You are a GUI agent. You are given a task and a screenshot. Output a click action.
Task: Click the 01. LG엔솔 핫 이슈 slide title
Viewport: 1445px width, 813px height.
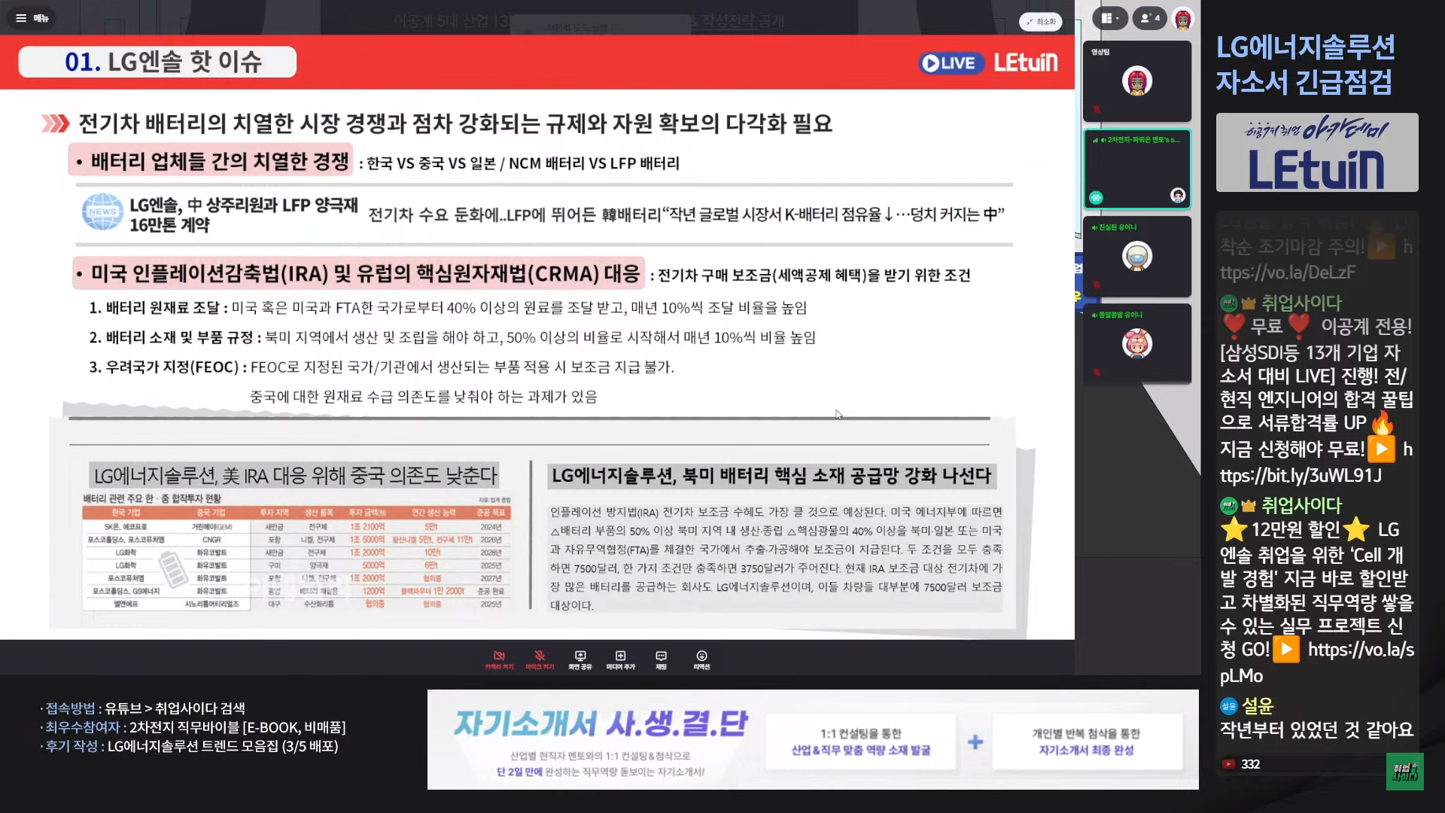[158, 62]
